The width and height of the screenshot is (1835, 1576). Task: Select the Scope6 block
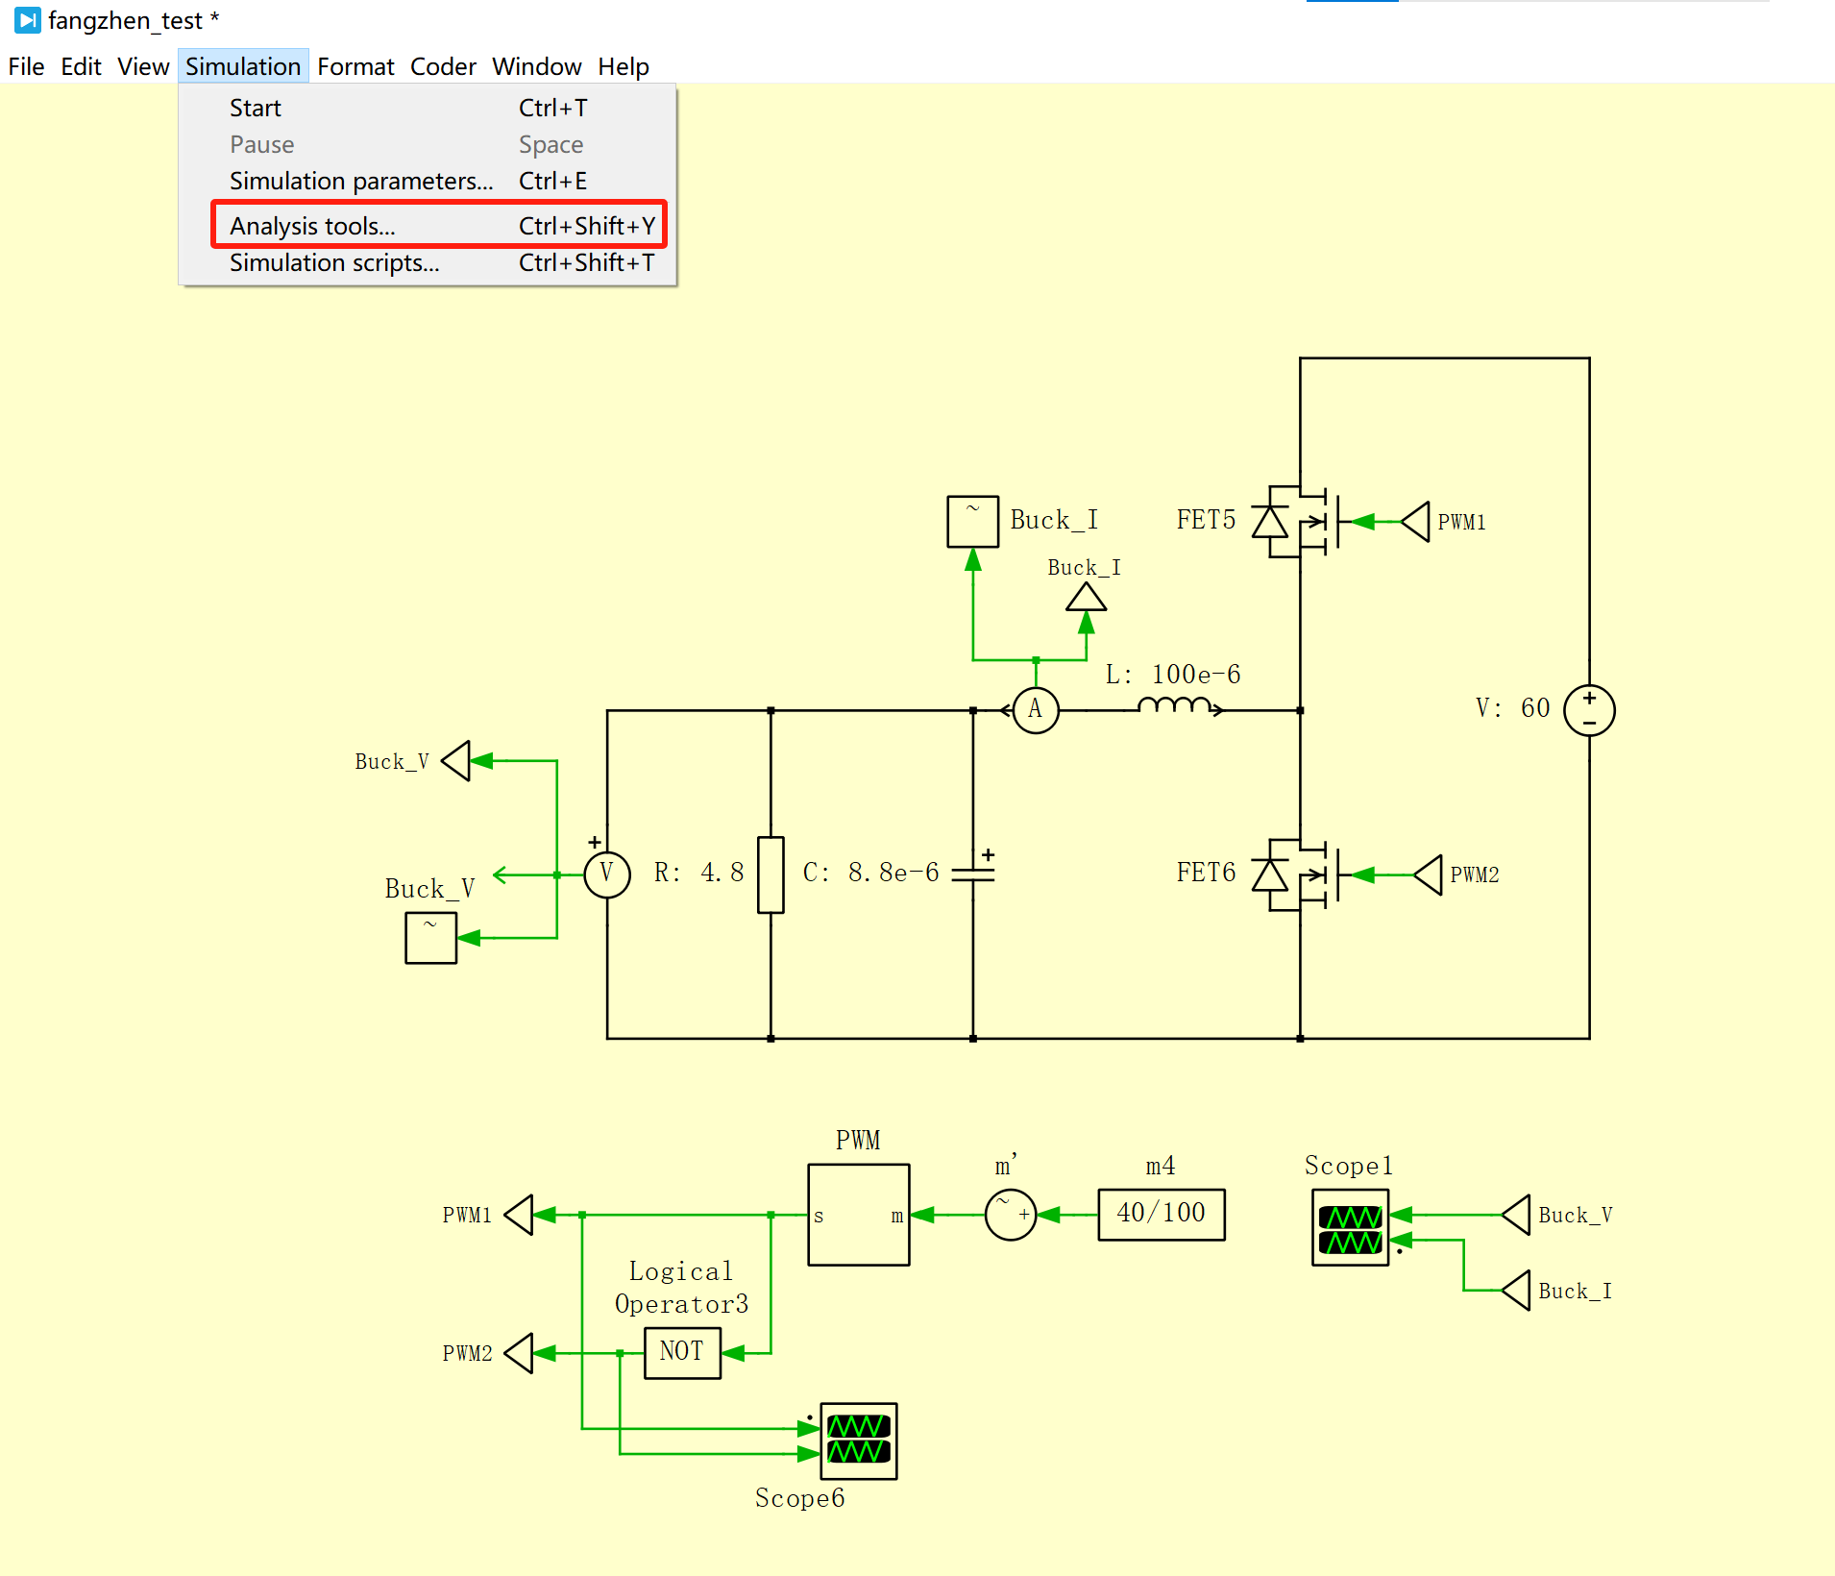(859, 1441)
